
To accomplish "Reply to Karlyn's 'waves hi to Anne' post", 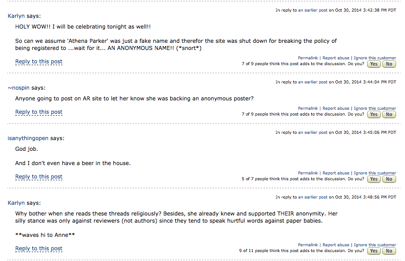I will click(39, 249).
